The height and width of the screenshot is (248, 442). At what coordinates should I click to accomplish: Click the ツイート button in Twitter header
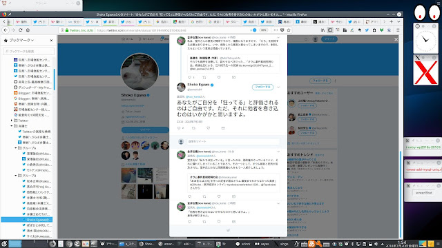click(x=329, y=39)
